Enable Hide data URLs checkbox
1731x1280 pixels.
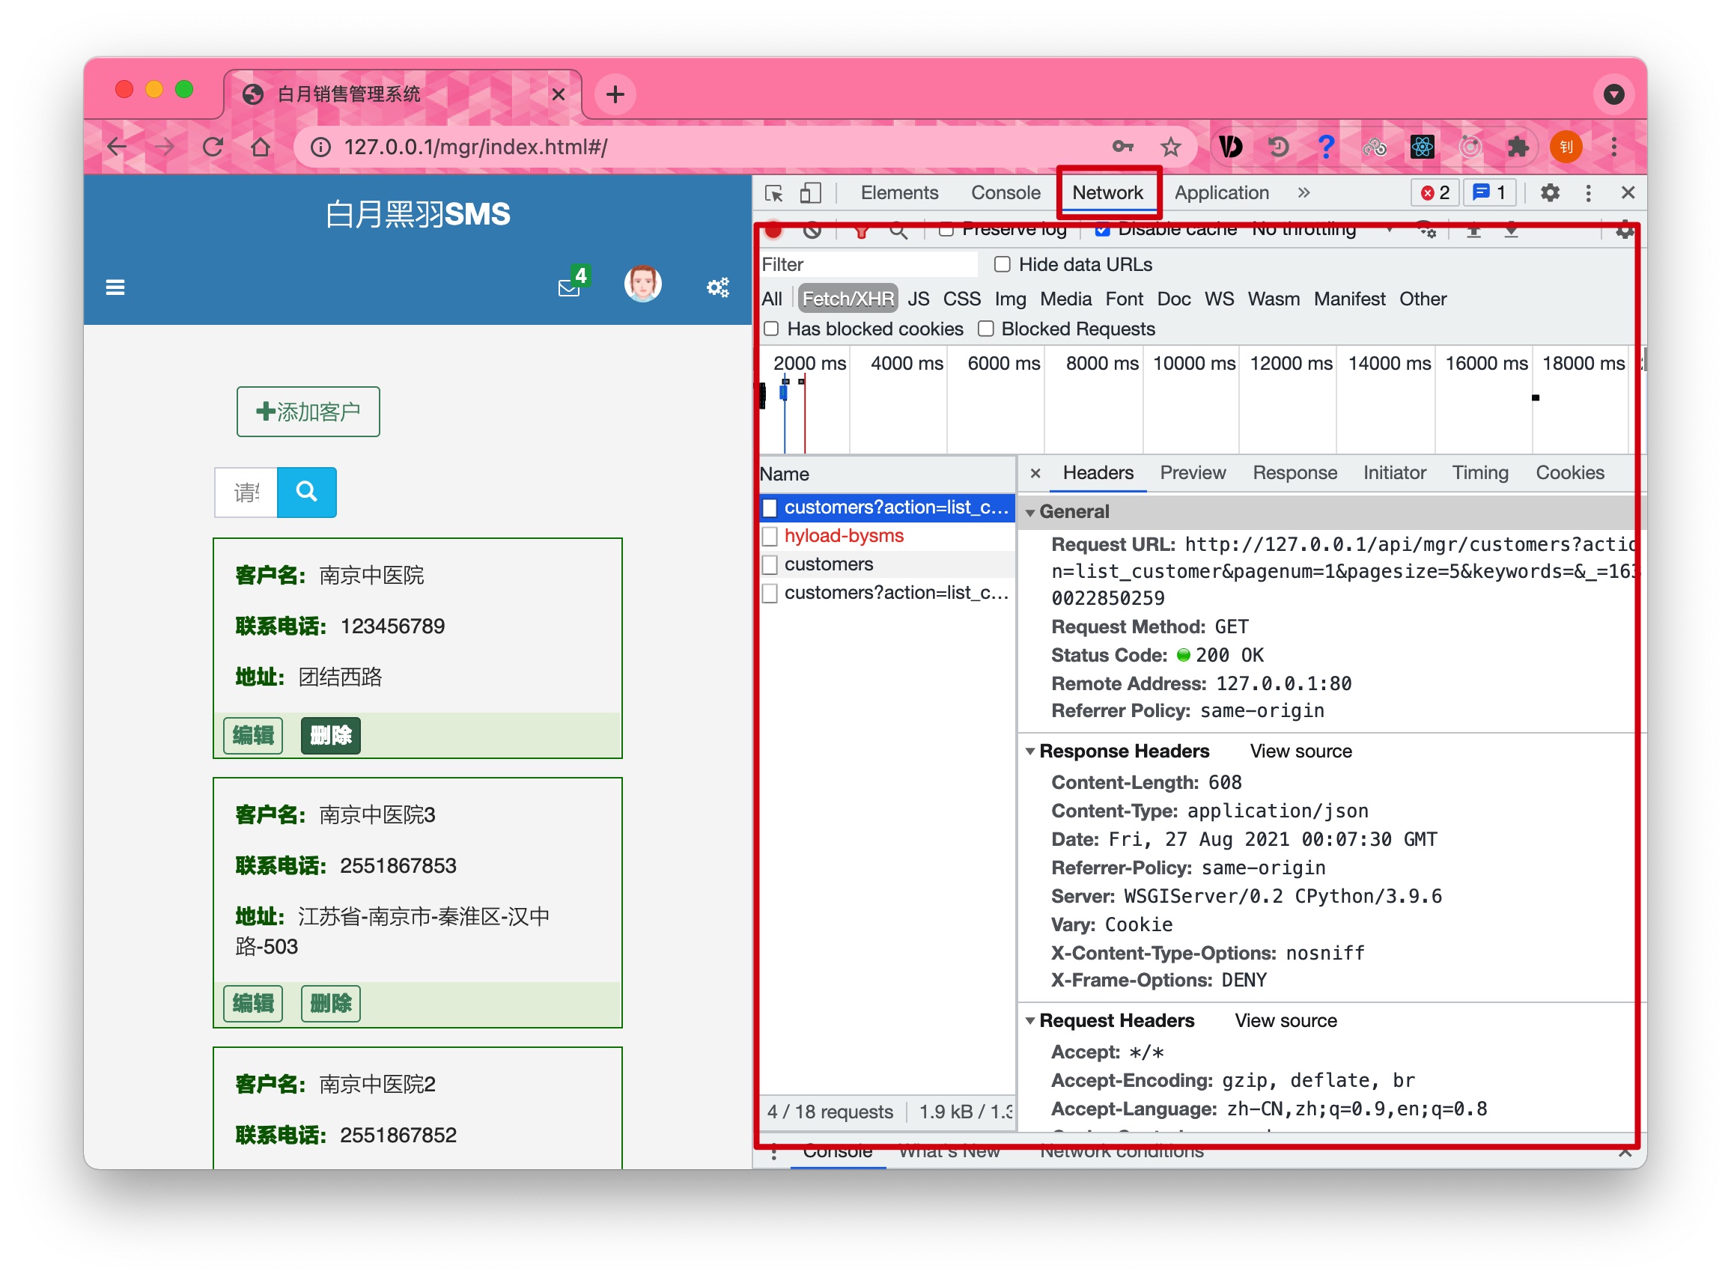click(1003, 264)
